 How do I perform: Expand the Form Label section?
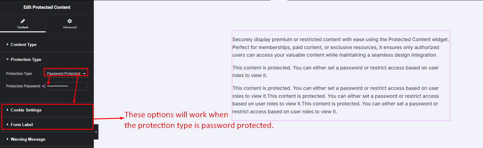point(22,125)
